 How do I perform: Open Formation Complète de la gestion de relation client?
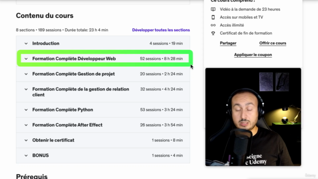(80, 92)
